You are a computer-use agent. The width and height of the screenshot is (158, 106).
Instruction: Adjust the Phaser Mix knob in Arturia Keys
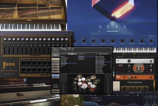coord(122,41)
